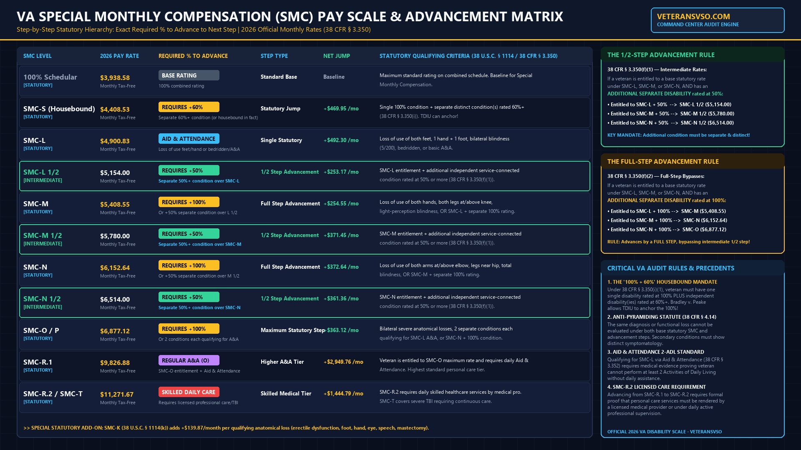The height and width of the screenshot is (450, 801).
Task: Click the $11,271.67 pay rate
Action: (117, 394)
